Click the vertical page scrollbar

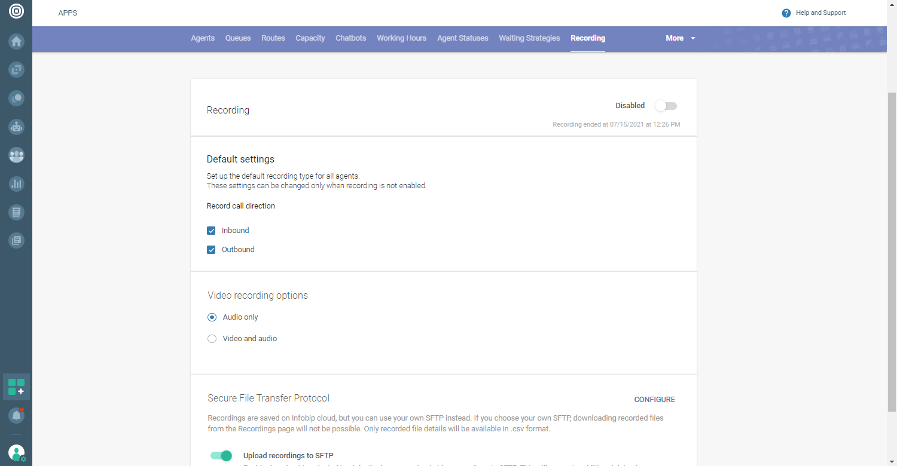point(892,251)
